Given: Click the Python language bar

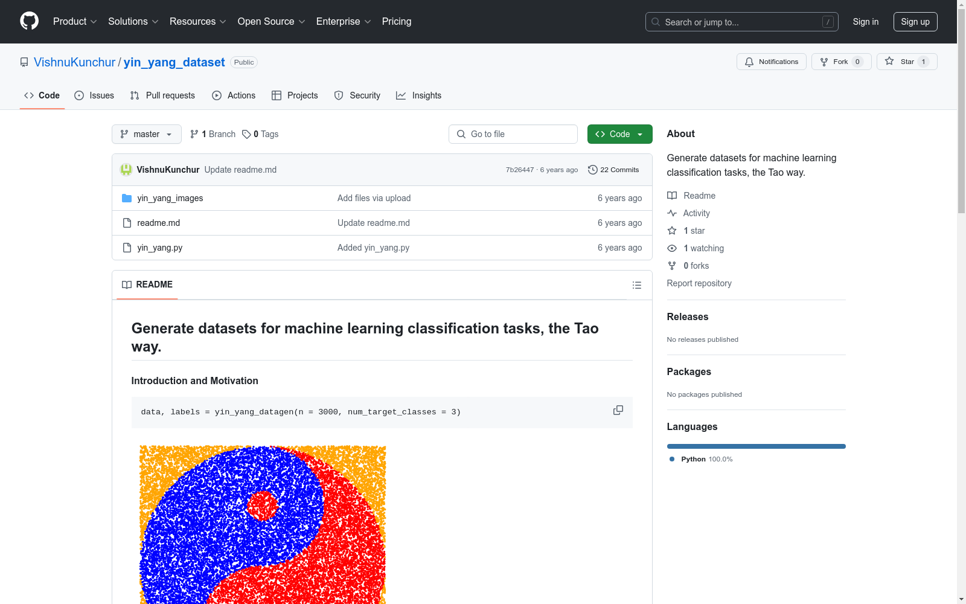Looking at the screenshot, I should [x=756, y=446].
